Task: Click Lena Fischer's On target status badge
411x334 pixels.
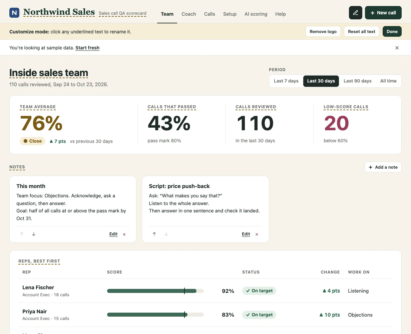Action: pyautogui.click(x=259, y=291)
